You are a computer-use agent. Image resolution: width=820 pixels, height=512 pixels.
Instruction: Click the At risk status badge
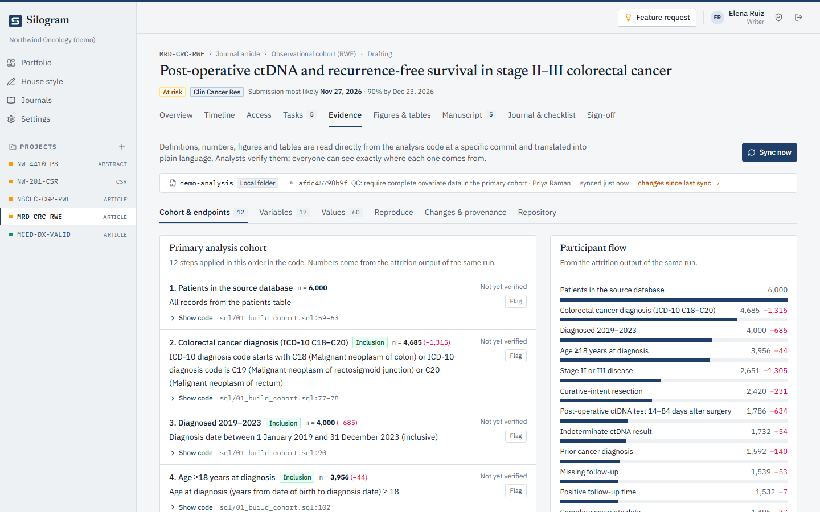(173, 92)
